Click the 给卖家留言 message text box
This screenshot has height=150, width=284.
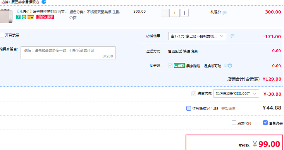[x=68, y=53]
